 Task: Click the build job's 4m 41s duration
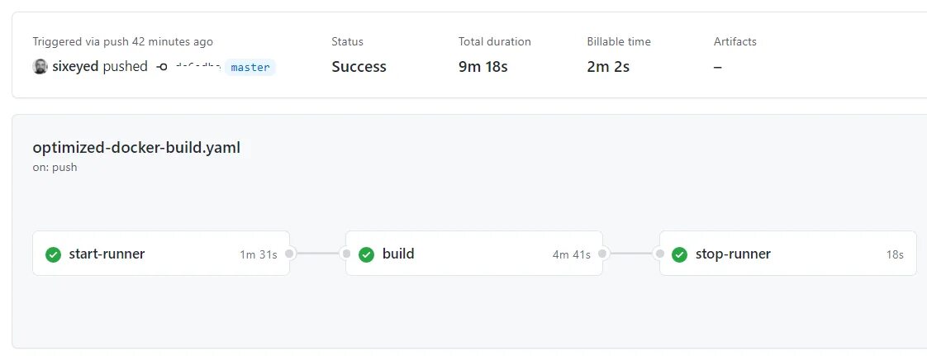tap(572, 254)
